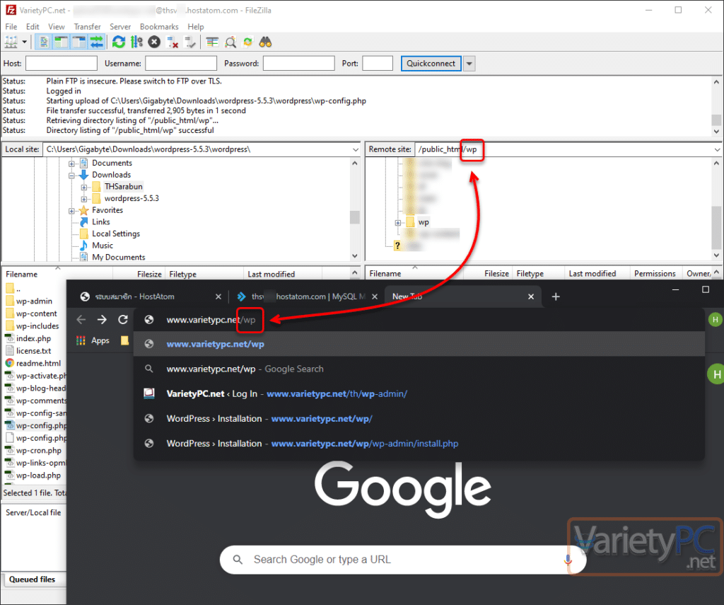
Task: Toggle transfer queue display
Action: coord(96,42)
